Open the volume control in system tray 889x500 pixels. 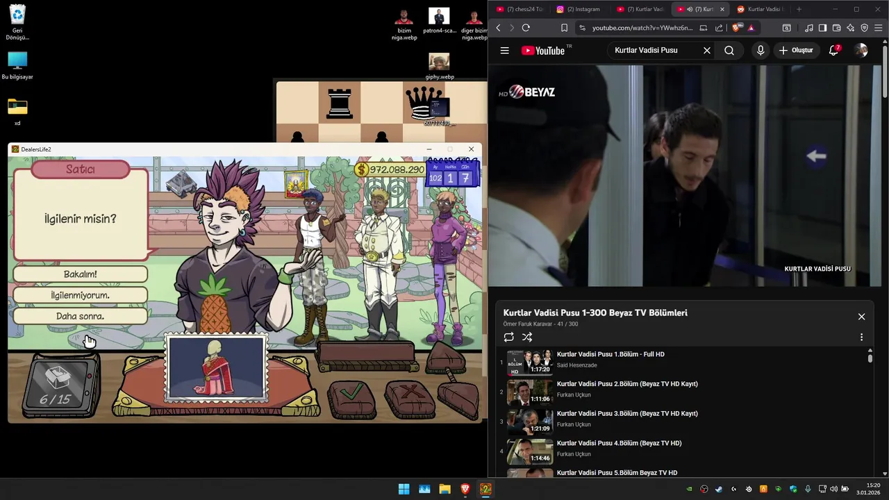[833, 489]
